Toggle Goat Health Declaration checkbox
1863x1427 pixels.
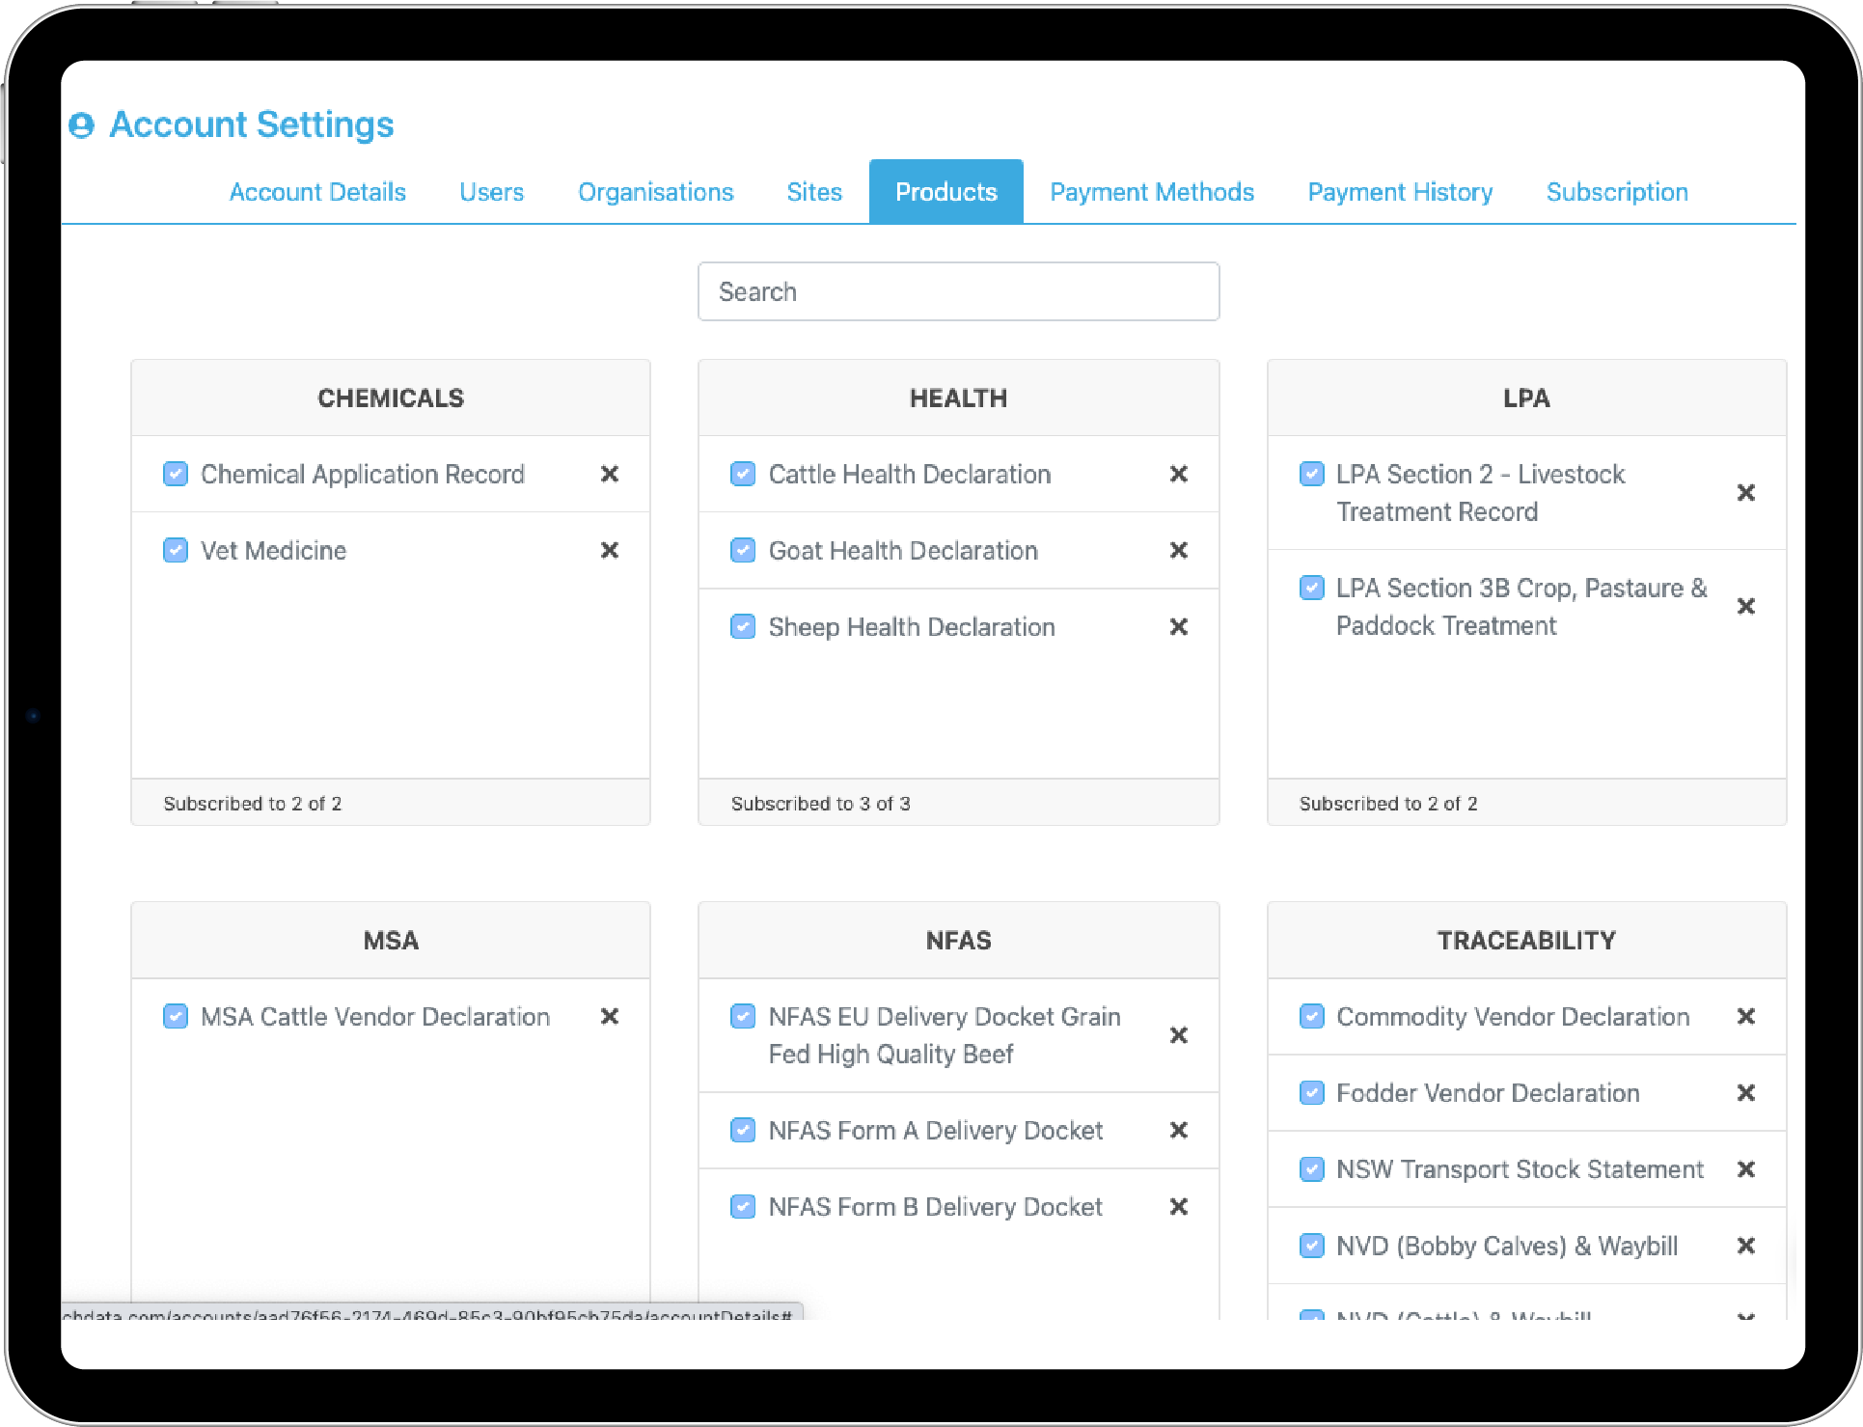743,550
